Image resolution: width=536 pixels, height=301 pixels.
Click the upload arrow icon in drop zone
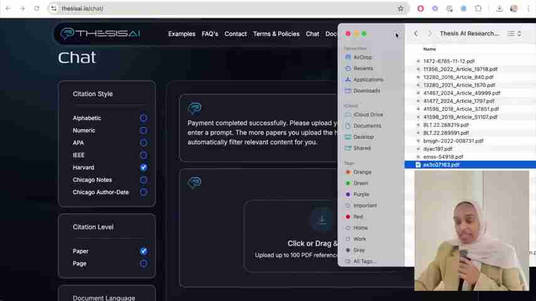click(321, 219)
